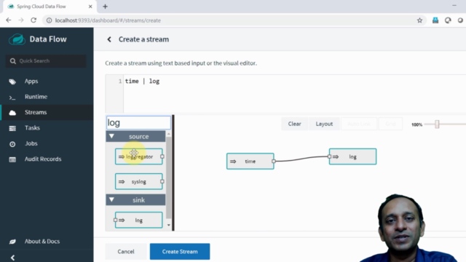Image resolution: width=466 pixels, height=262 pixels.
Task: Click the log node input port
Action: coord(329,156)
